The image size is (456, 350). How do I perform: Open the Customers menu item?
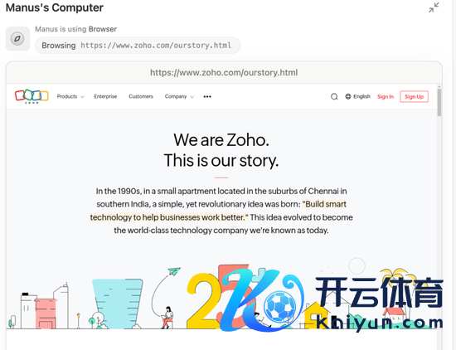[141, 96]
